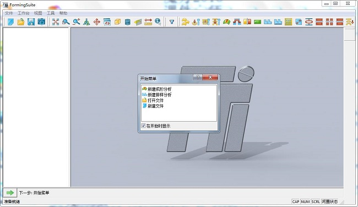Select the green Rotate view icon

[x=86, y=22]
